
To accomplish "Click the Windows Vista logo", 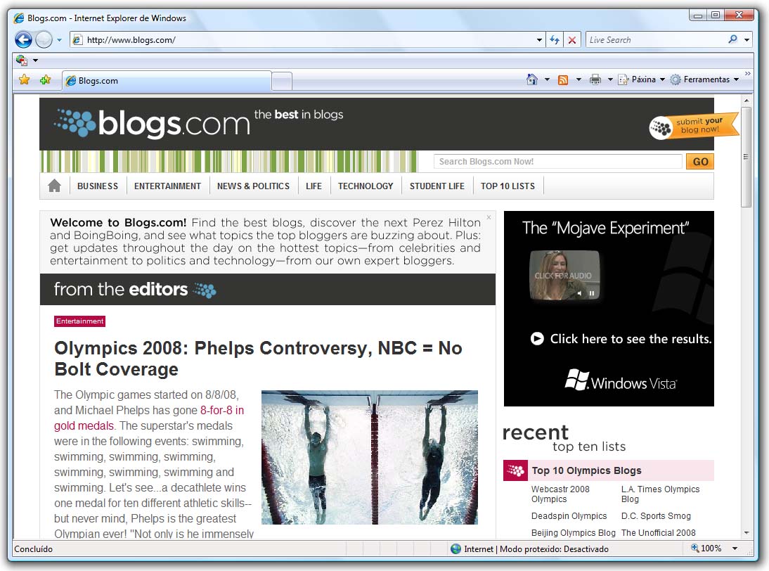I will [x=621, y=380].
